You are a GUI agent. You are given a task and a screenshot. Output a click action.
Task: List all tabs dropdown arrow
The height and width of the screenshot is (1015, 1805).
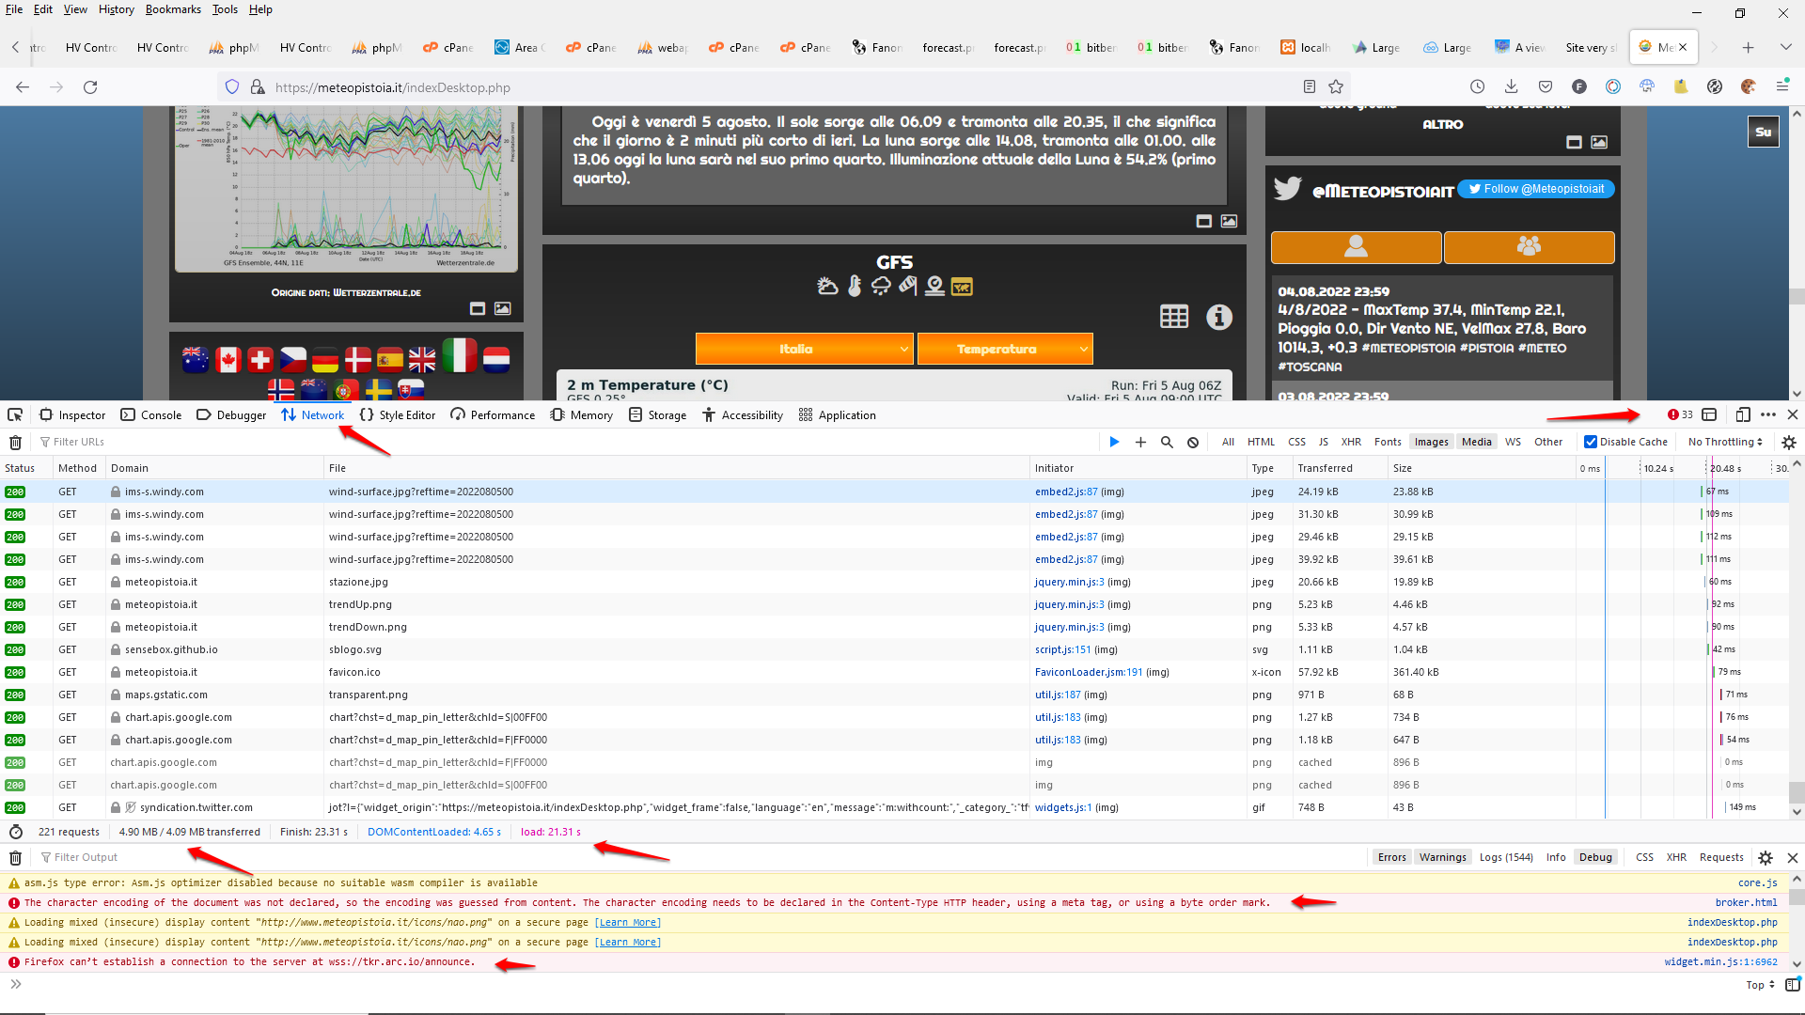(x=1785, y=47)
